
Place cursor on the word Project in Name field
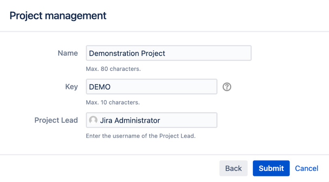pos(153,54)
